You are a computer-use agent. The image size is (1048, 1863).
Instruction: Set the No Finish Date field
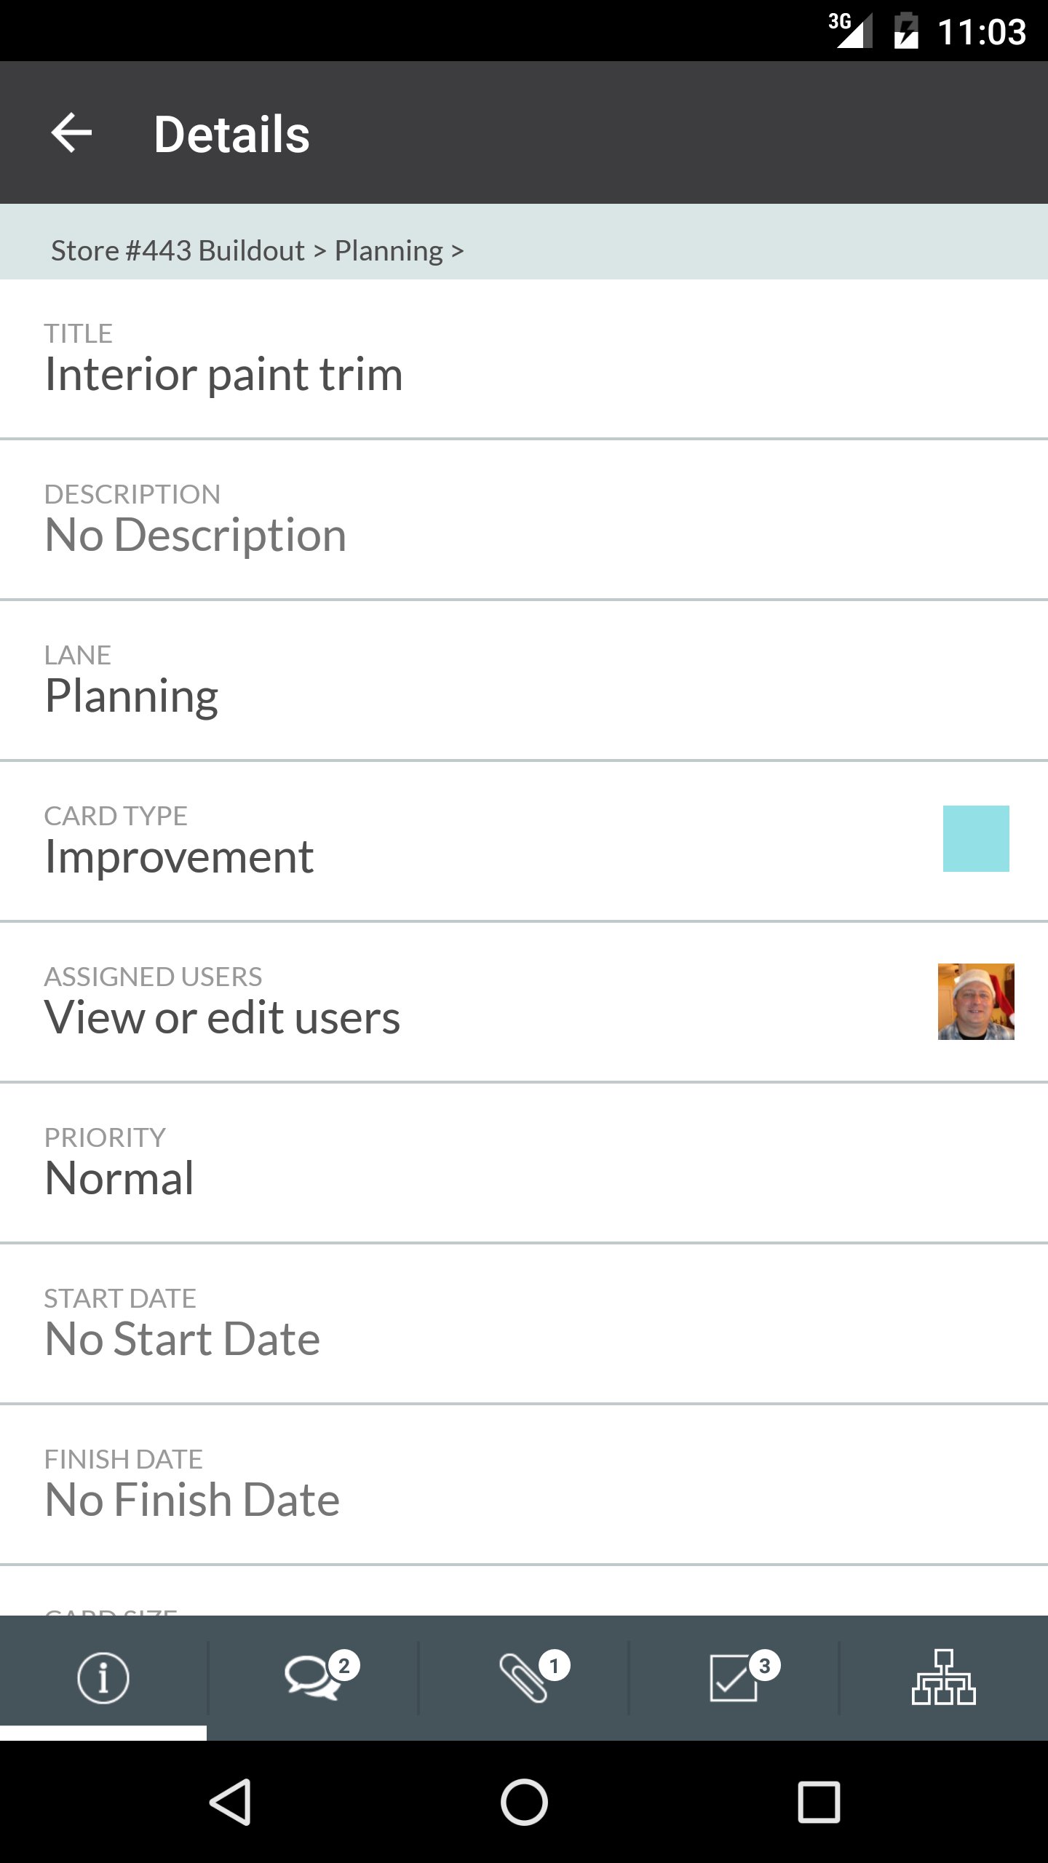(192, 1501)
